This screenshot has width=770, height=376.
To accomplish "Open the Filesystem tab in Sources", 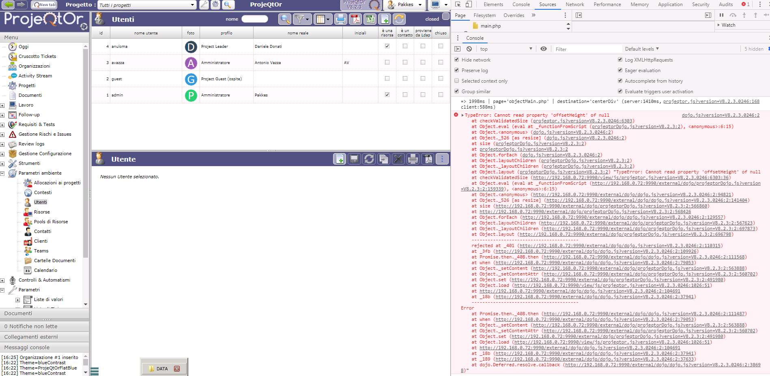I will tap(484, 15).
